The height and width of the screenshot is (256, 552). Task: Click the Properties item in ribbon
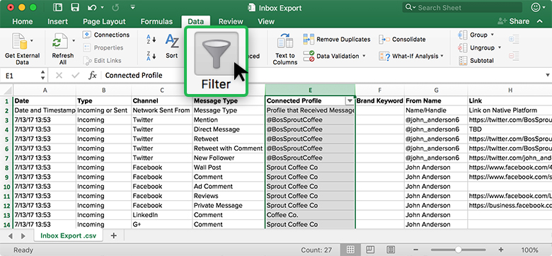click(103, 47)
